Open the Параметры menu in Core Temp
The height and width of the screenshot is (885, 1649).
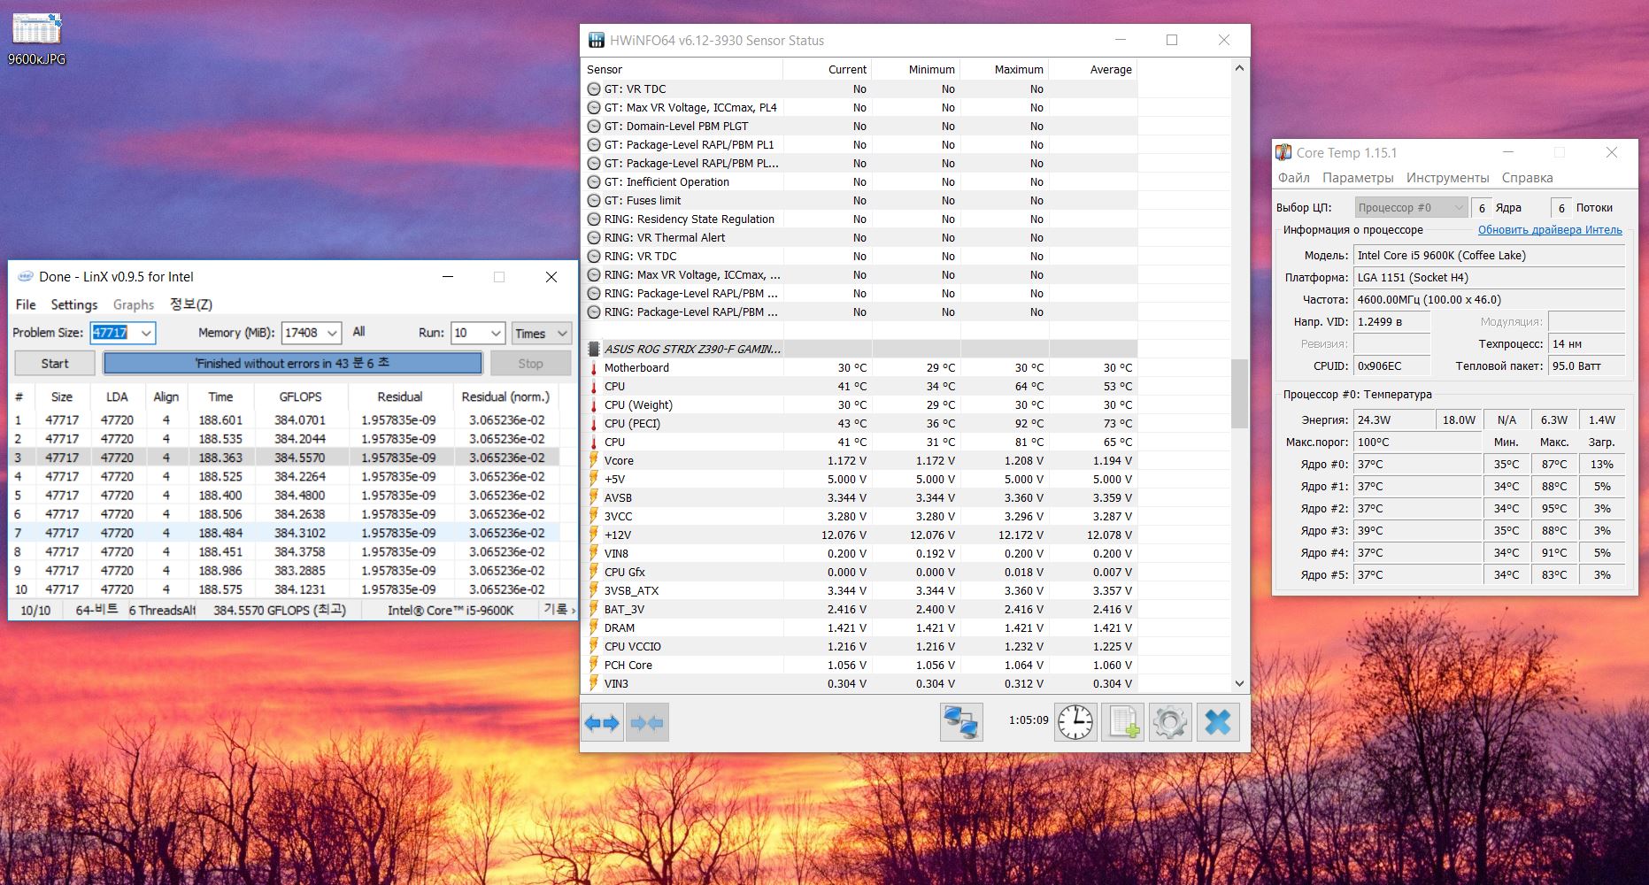coord(1358,178)
